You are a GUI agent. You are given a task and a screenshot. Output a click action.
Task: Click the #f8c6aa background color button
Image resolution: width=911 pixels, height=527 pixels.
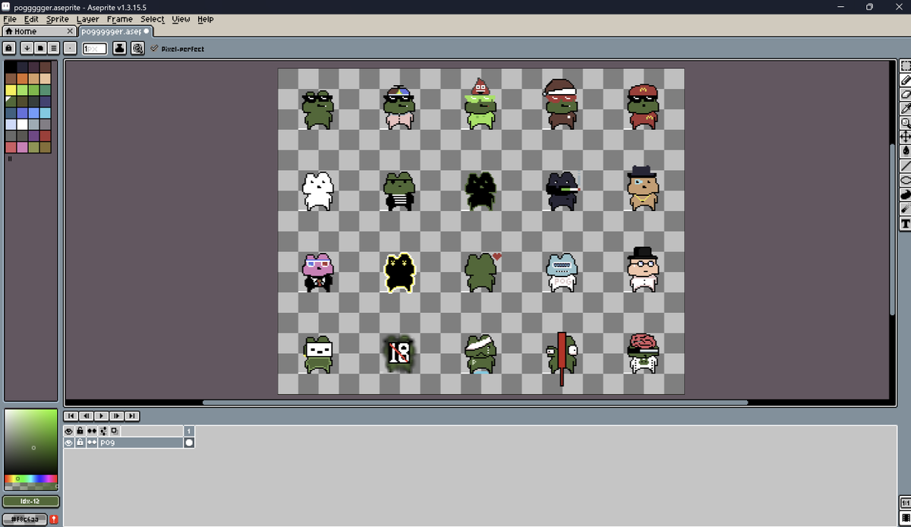tap(25, 519)
